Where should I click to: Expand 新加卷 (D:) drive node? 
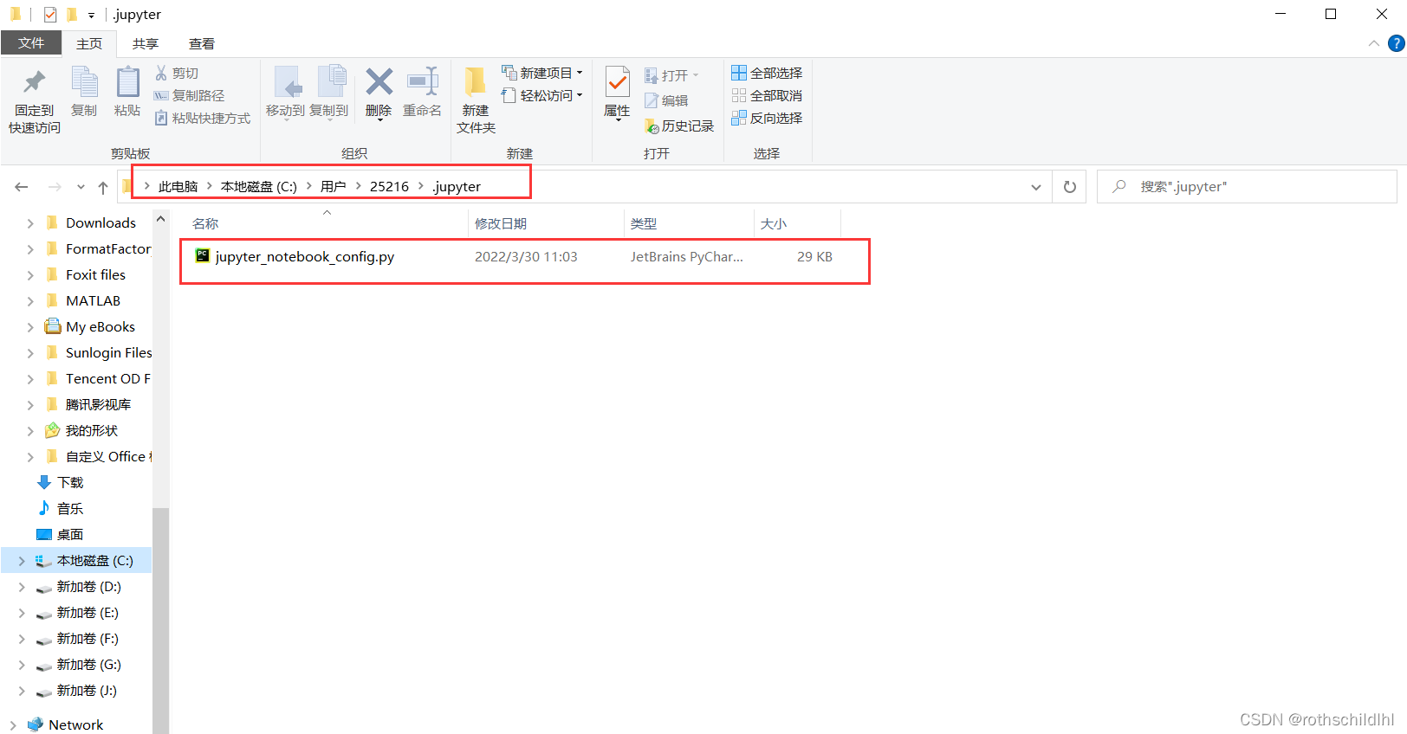tap(22, 587)
